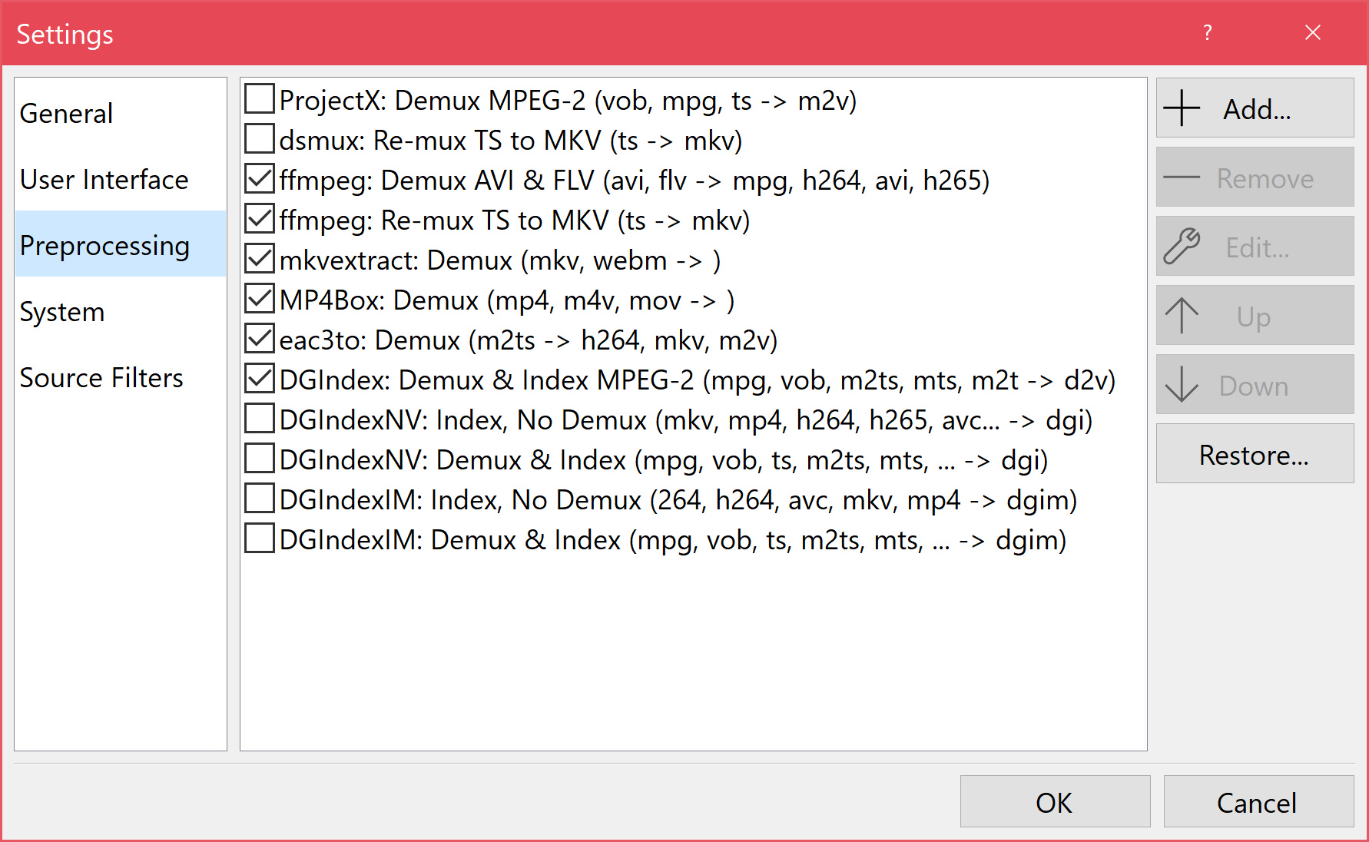The height and width of the screenshot is (842, 1369).
Task: Enable dsmux Re-mux TS to MKV checkbox
Action: pyautogui.click(x=260, y=139)
